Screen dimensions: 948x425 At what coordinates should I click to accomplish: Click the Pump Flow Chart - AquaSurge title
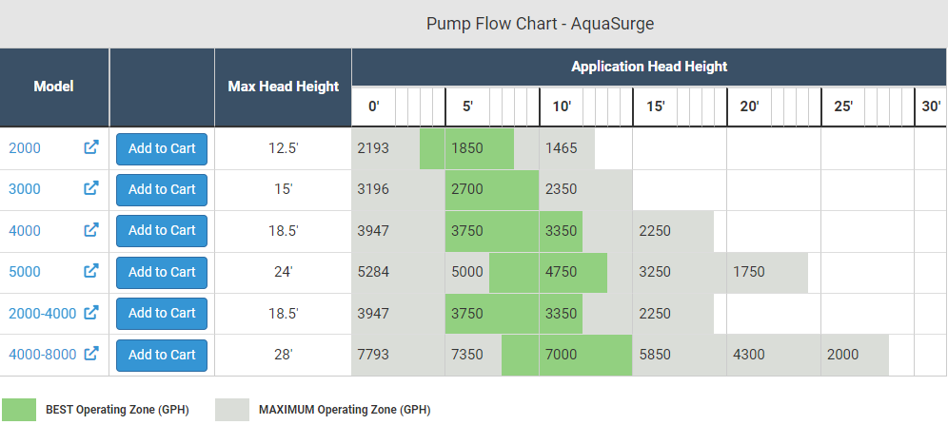pos(540,24)
